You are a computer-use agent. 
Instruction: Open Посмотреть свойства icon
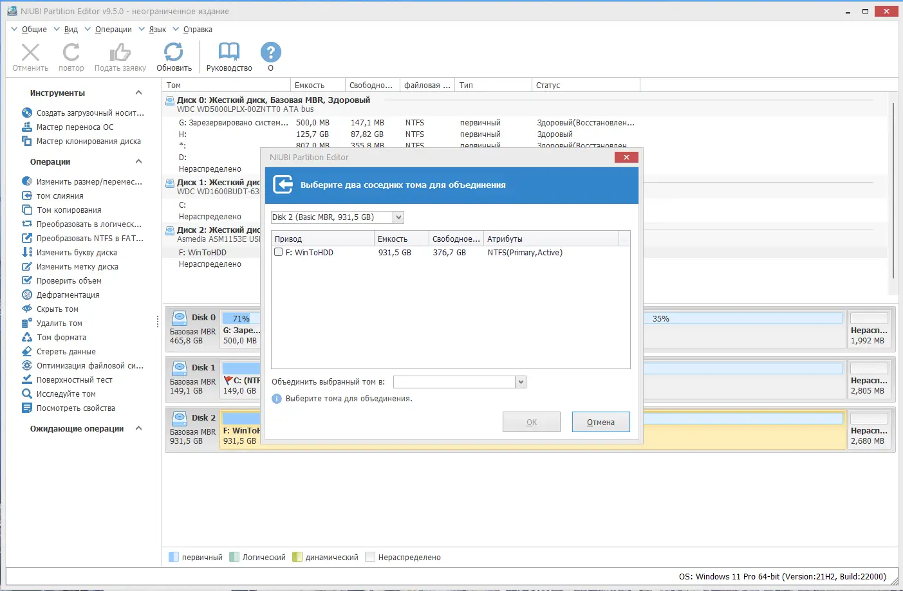[x=27, y=408]
